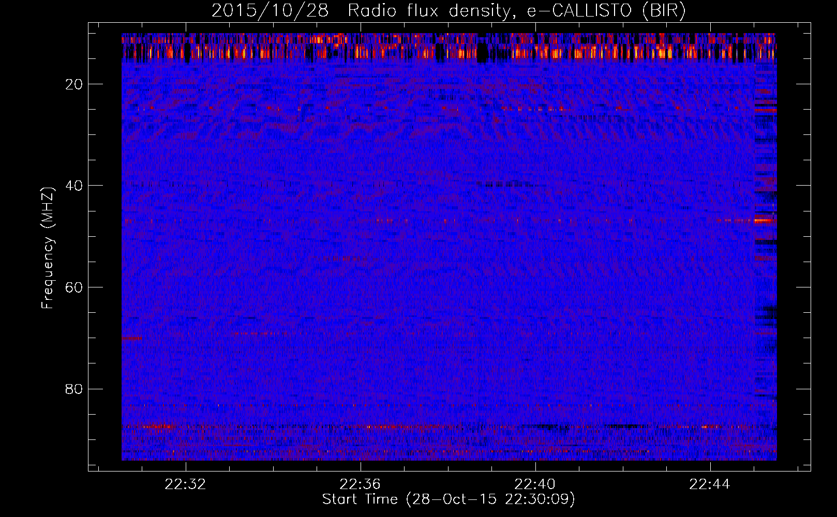Select the 22:44 time tick label

(x=710, y=484)
